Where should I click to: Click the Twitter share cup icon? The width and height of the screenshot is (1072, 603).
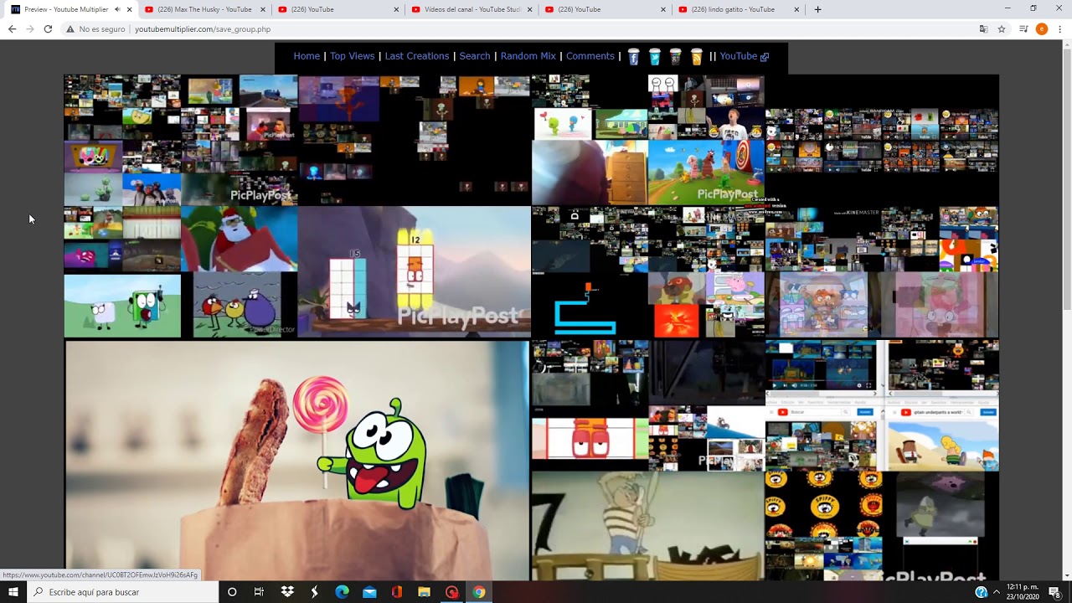(654, 57)
